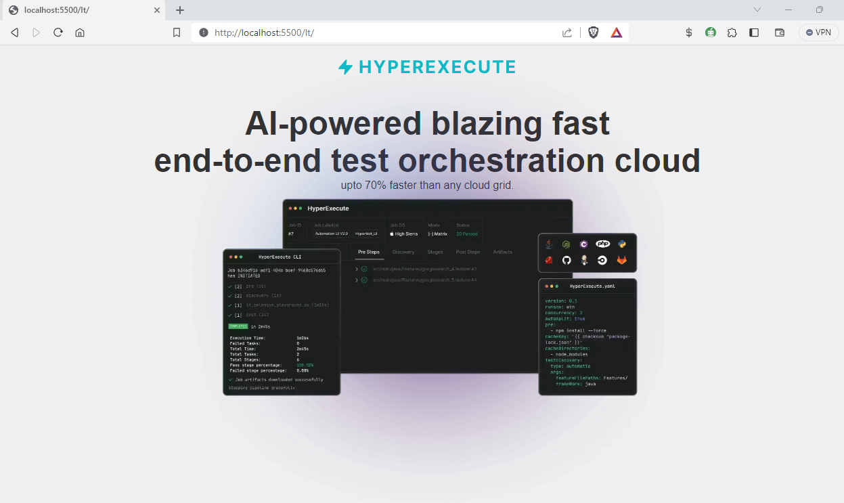Image resolution: width=844 pixels, height=503 pixels.
Task: Click the '20 Passed' status text
Action: (x=467, y=234)
